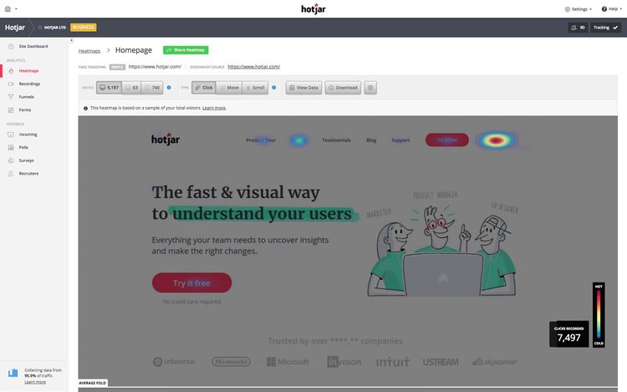Open the Site Dashboard page

(x=33, y=46)
